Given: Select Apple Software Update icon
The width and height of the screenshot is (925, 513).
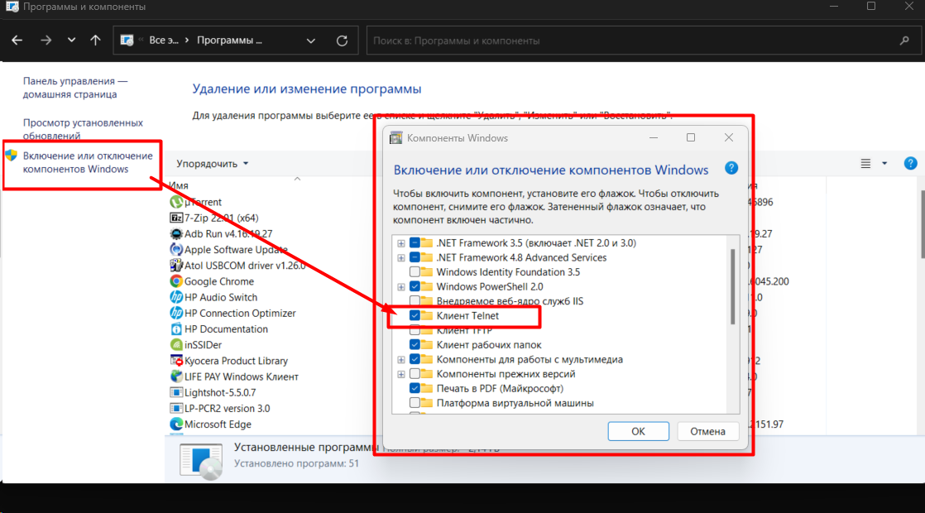Looking at the screenshot, I should [175, 249].
